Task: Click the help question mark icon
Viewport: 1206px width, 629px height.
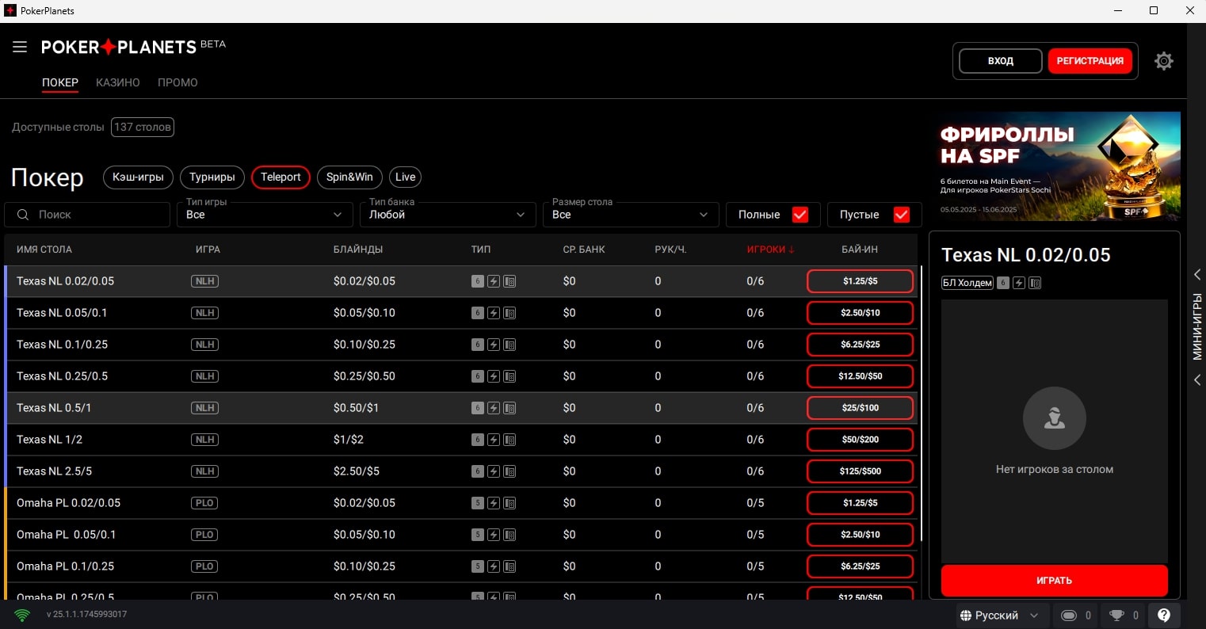Action: [1163, 616]
